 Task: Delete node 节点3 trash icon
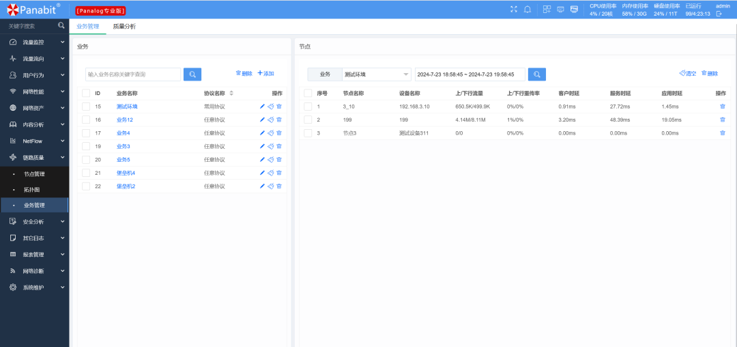pos(723,133)
